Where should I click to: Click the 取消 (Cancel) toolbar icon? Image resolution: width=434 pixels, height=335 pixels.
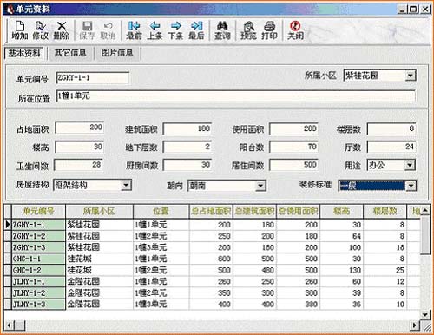[x=108, y=30]
